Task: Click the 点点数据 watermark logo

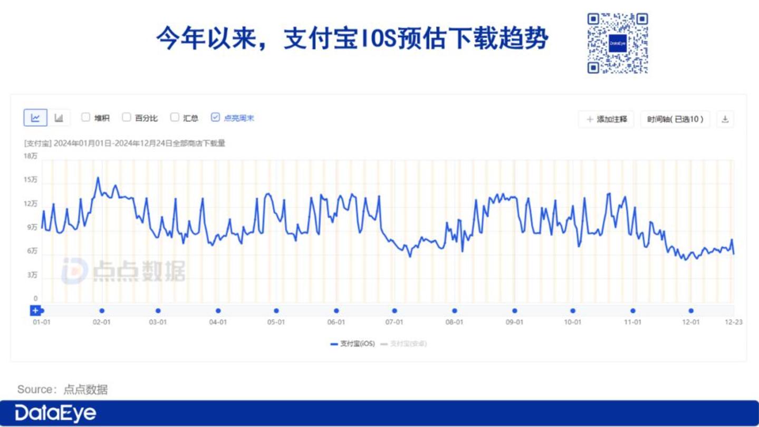Action: (x=123, y=271)
